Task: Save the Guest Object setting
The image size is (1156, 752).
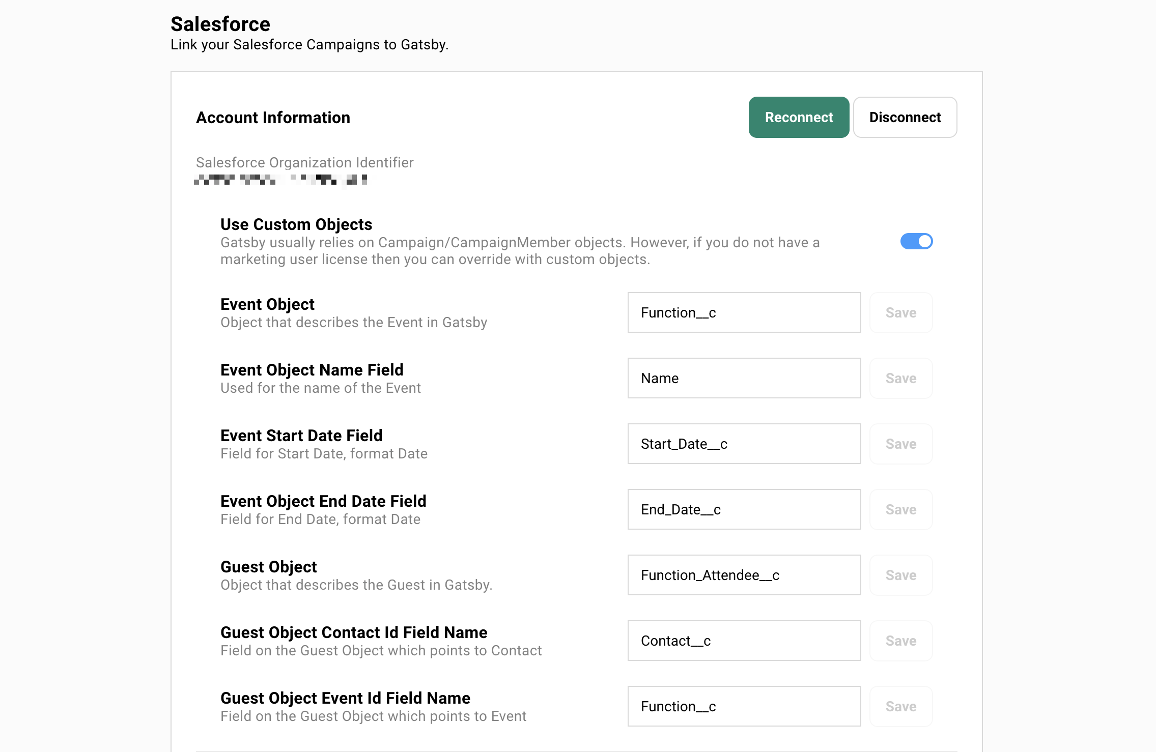Action: point(900,575)
